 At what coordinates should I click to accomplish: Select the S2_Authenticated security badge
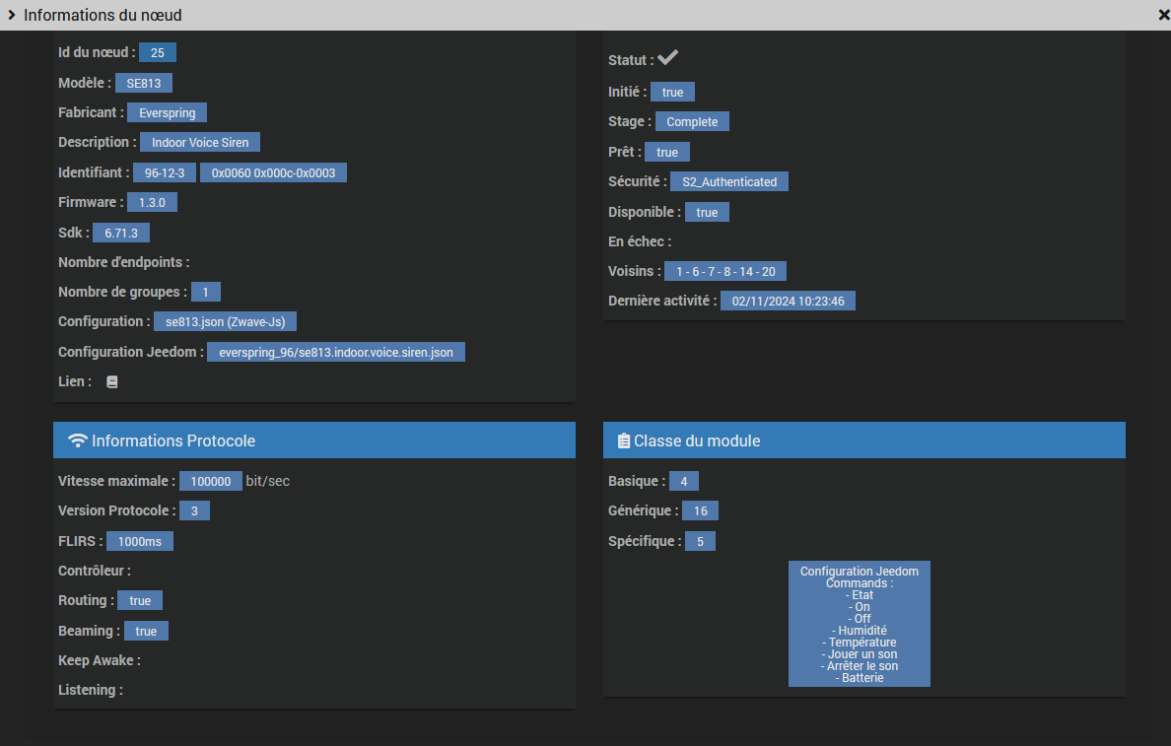coord(728,181)
